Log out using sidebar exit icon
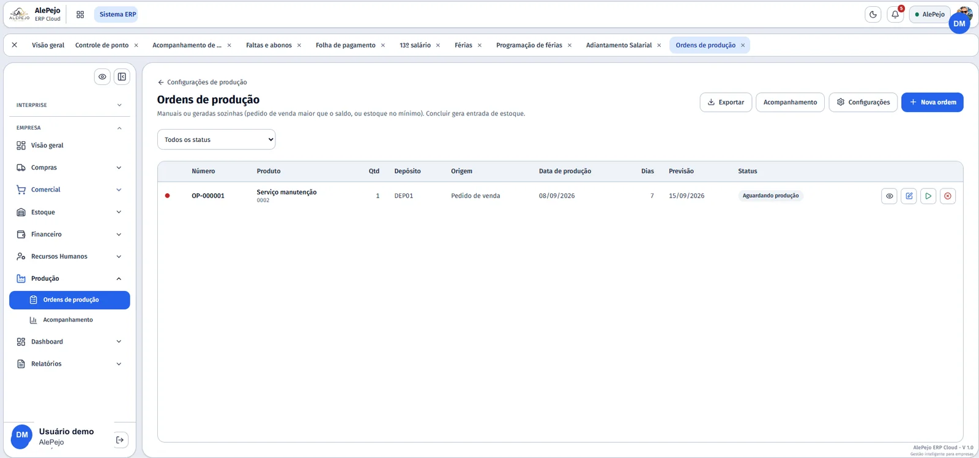 121,440
